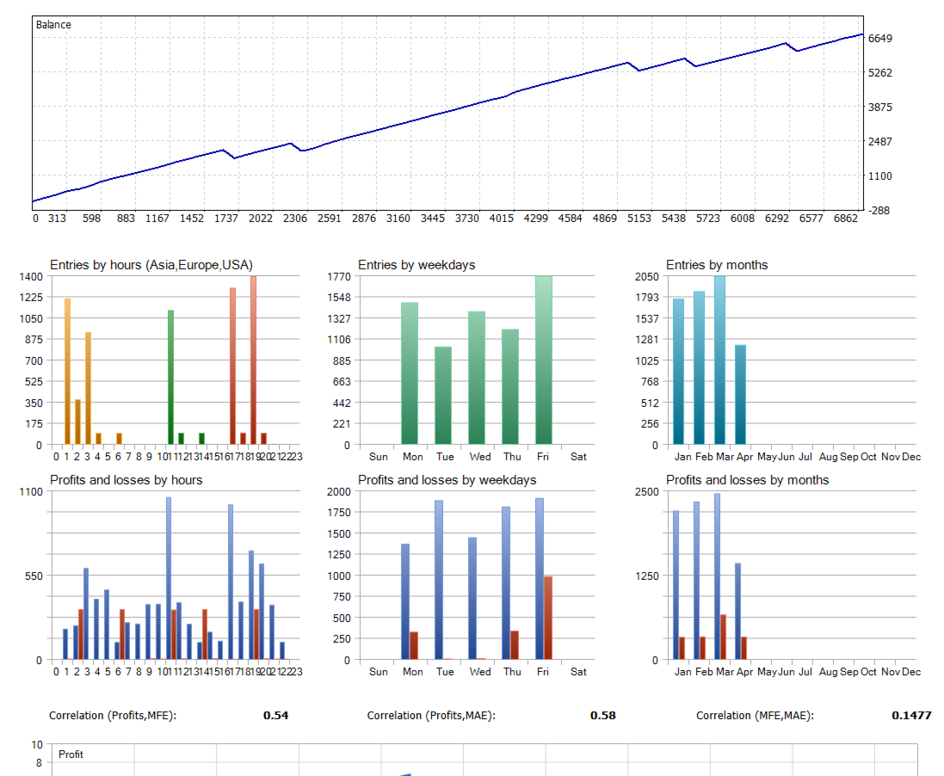Click the blue Thu profit bar by weekdays
The width and height of the screenshot is (944, 776).
click(506, 582)
